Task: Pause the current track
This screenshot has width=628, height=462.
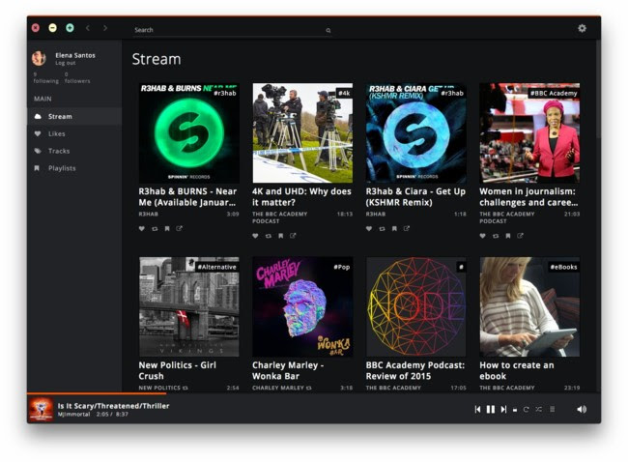Action: 490,409
